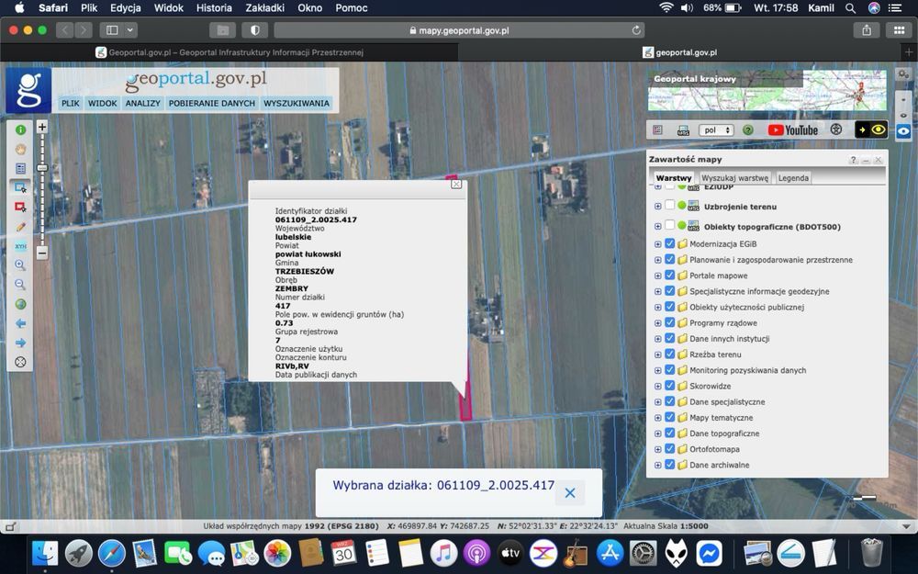Open the ANALIZY menu
The width and height of the screenshot is (918, 574).
pos(142,104)
